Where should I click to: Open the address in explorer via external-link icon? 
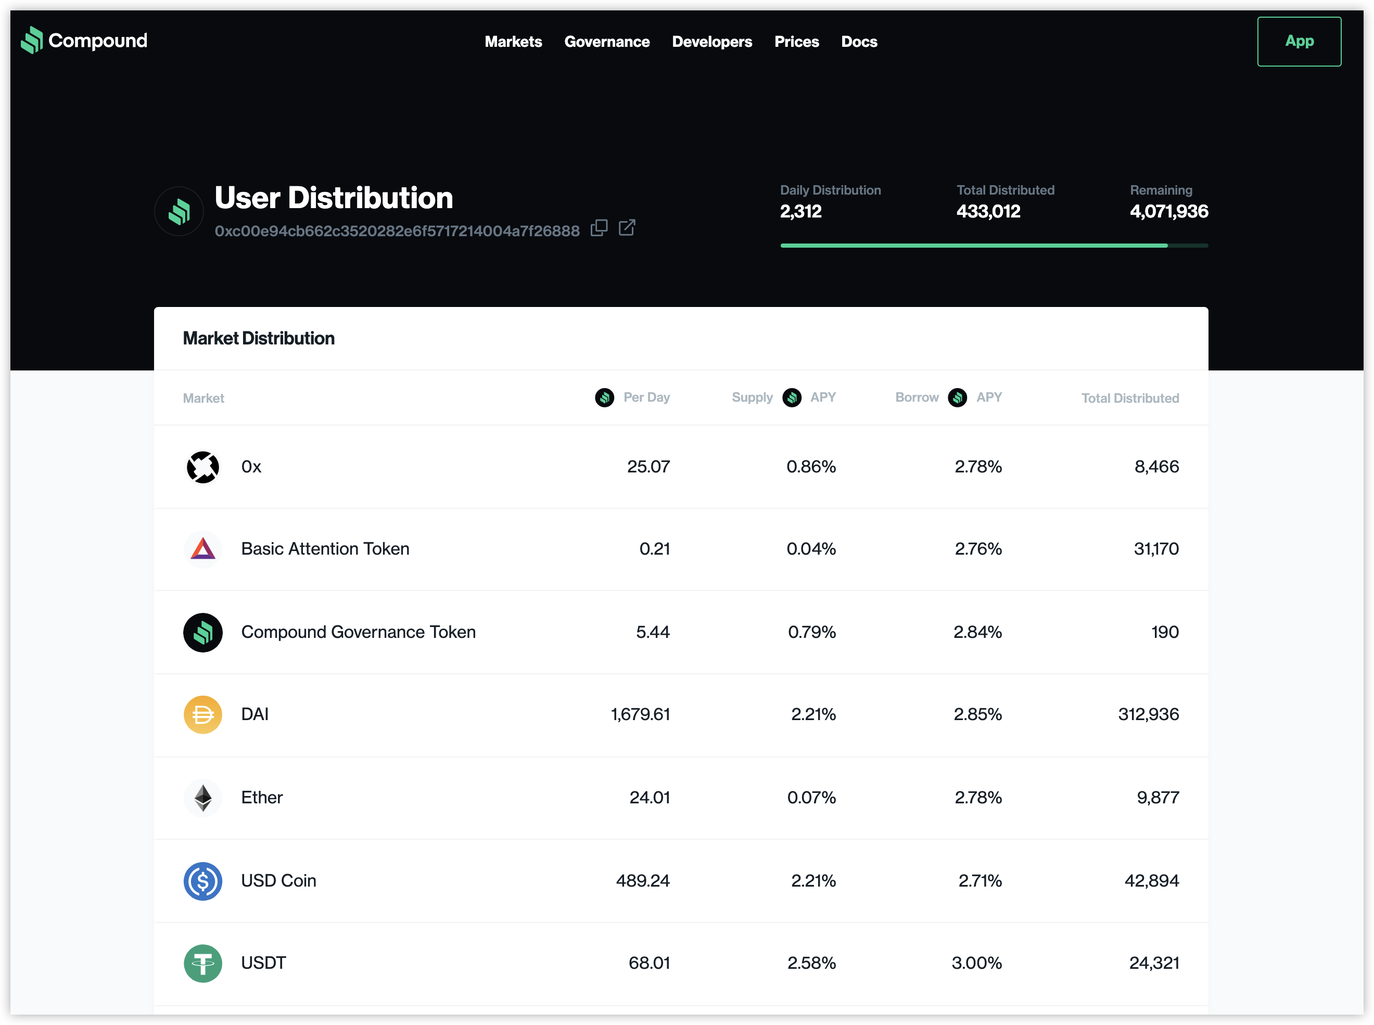click(627, 228)
